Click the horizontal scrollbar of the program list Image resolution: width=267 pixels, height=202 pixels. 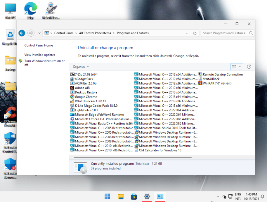[133, 157]
